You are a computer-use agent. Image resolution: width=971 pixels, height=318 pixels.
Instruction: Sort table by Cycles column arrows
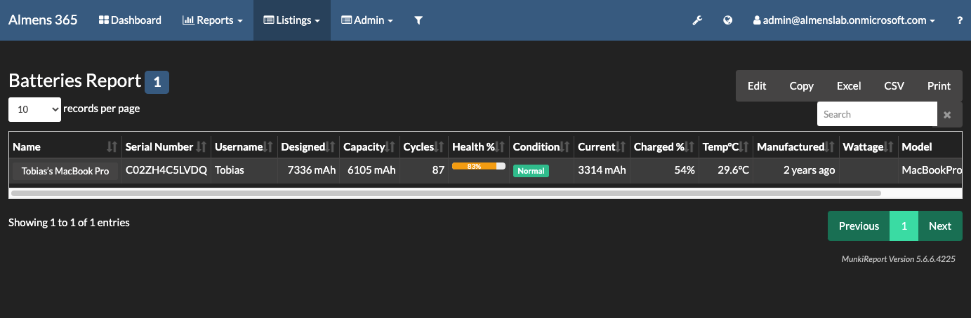[440, 147]
